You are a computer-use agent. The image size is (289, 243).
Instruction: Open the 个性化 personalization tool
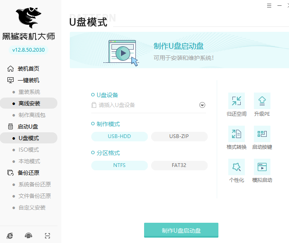click(x=237, y=167)
